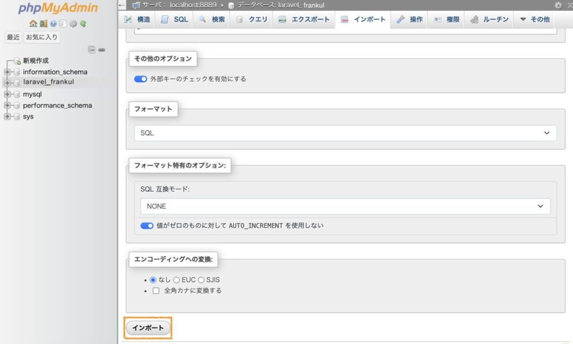Screen dimensions: 573x344
Task: Open SQL compatibility mode dropdown showing NONE
Action: pyautogui.click(x=345, y=206)
